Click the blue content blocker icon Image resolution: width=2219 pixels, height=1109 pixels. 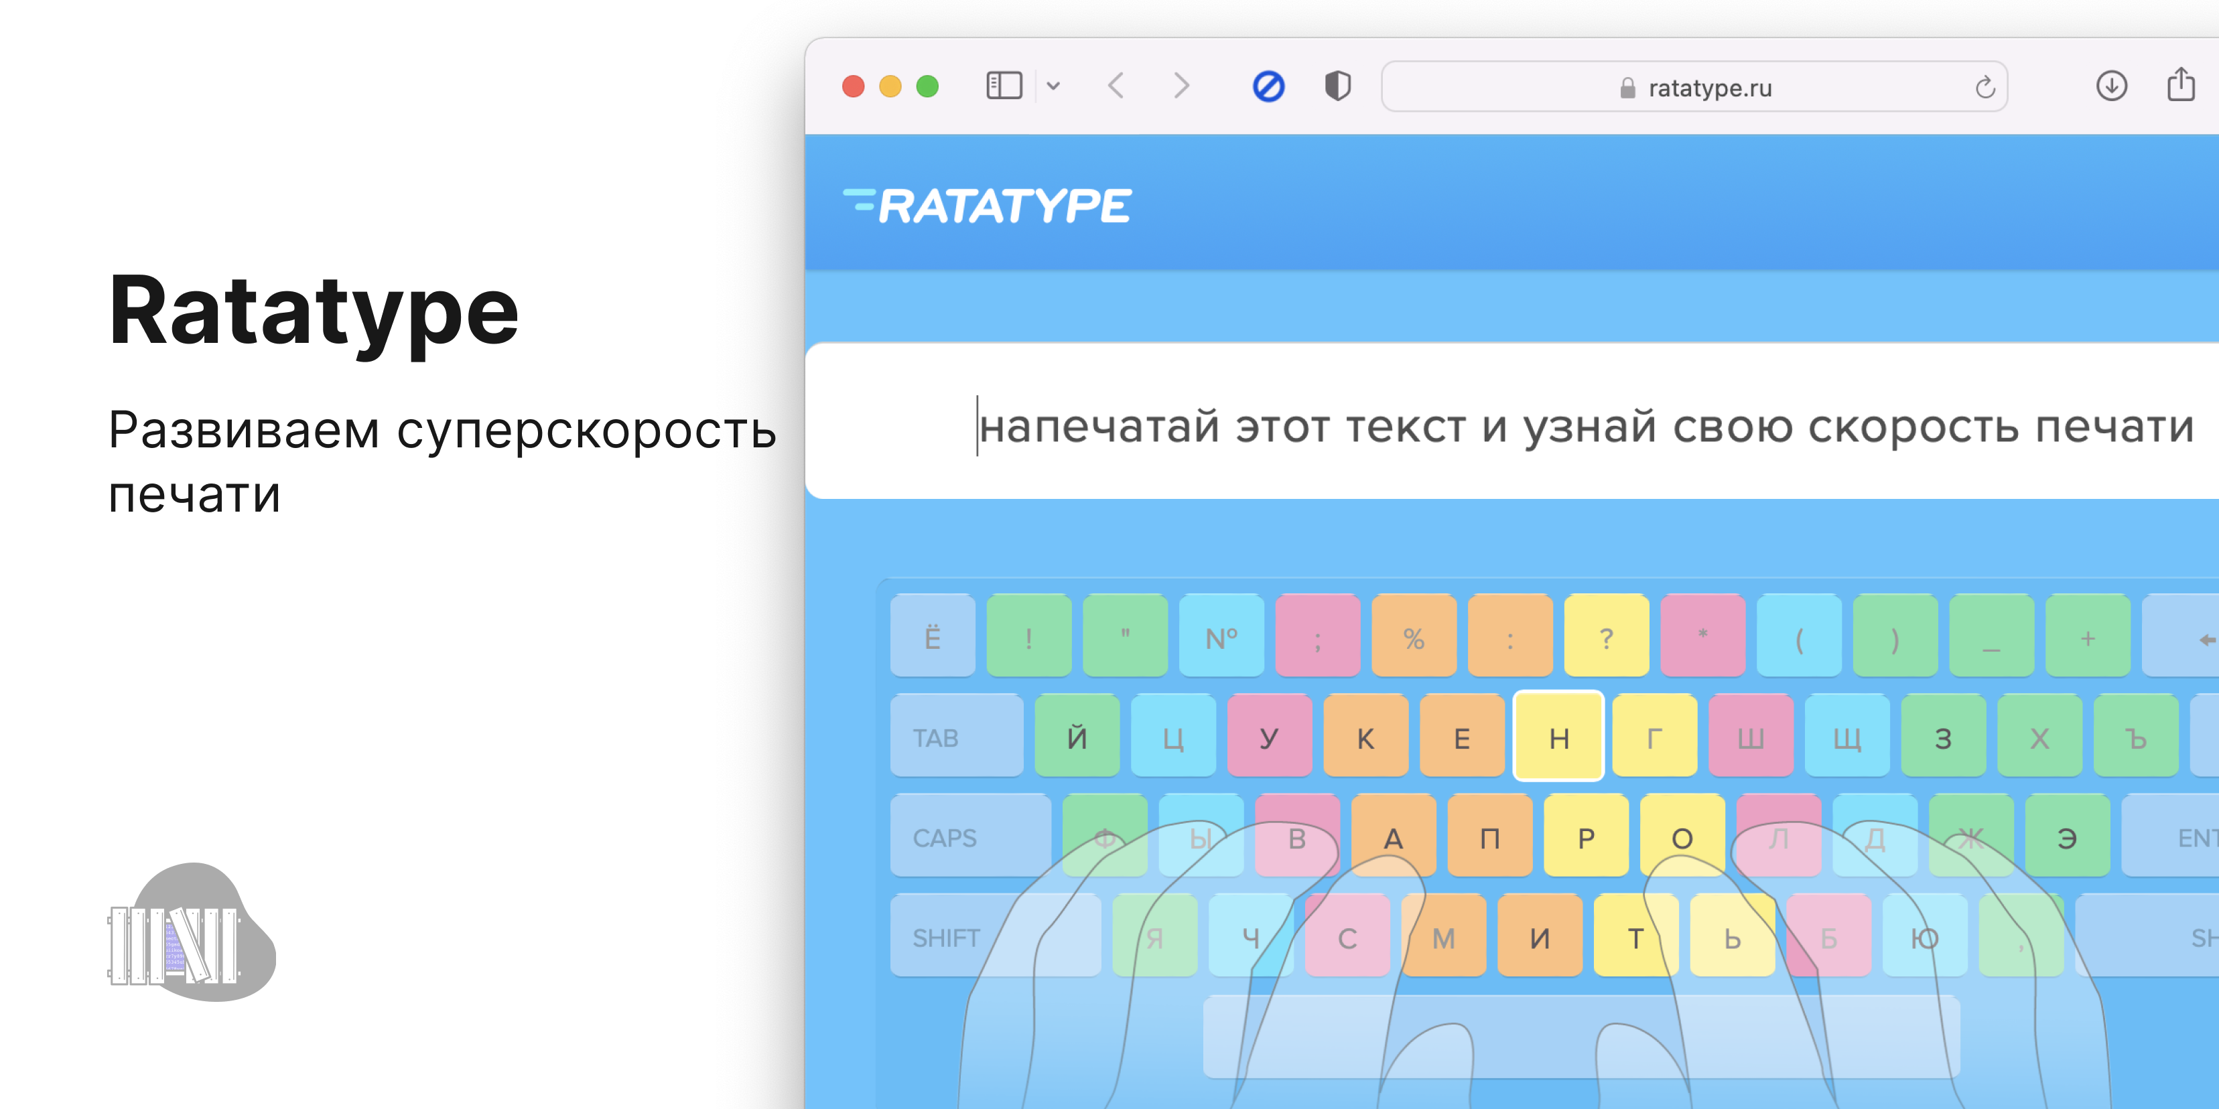click(x=1268, y=86)
